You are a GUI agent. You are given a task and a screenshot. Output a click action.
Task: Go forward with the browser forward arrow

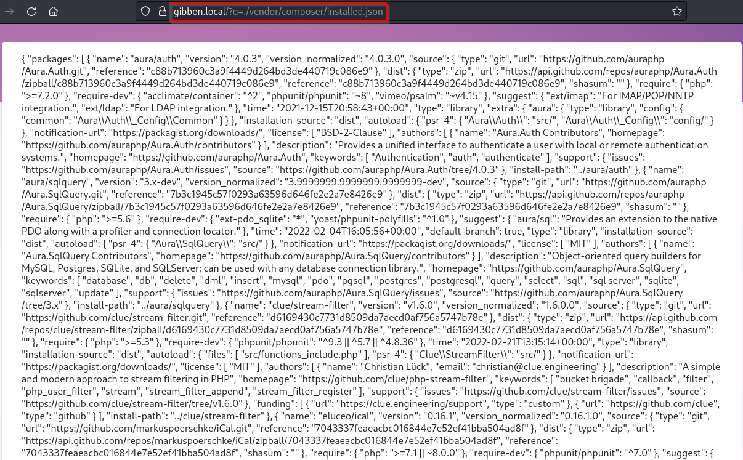[x=10, y=11]
